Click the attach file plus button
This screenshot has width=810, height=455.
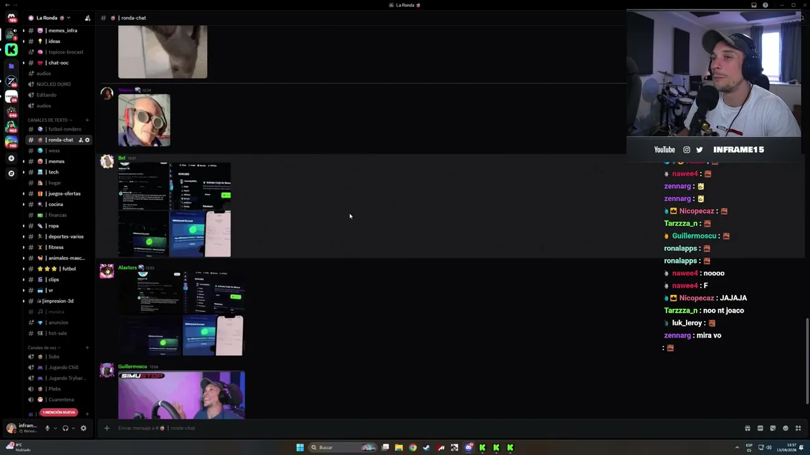click(x=106, y=428)
